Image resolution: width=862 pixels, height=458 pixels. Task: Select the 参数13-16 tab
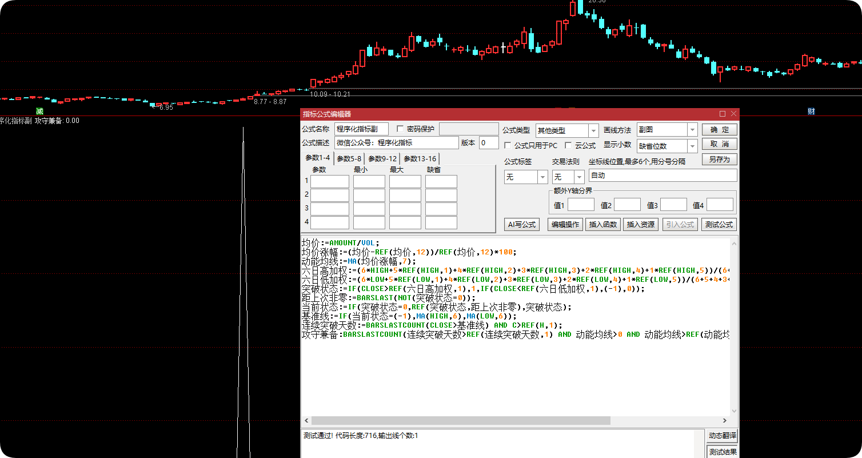420,158
